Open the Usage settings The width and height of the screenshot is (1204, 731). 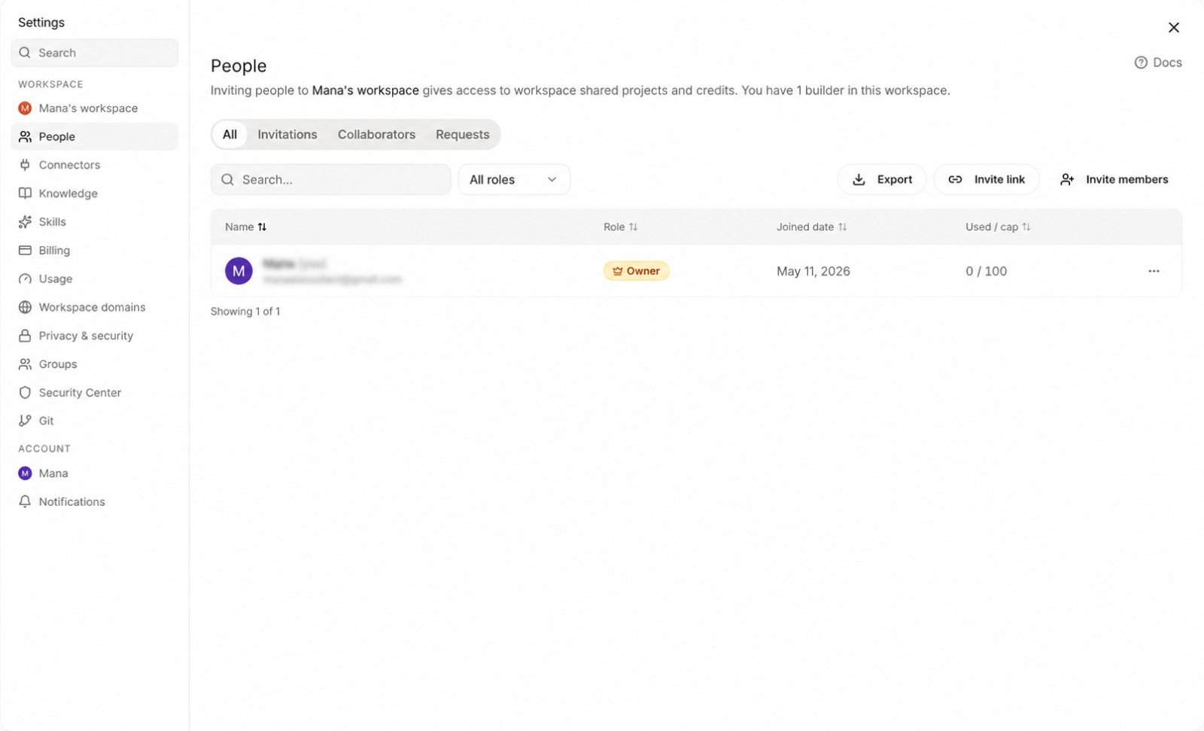tap(95, 279)
